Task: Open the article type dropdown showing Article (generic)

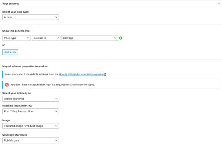Action: [x=31, y=99]
